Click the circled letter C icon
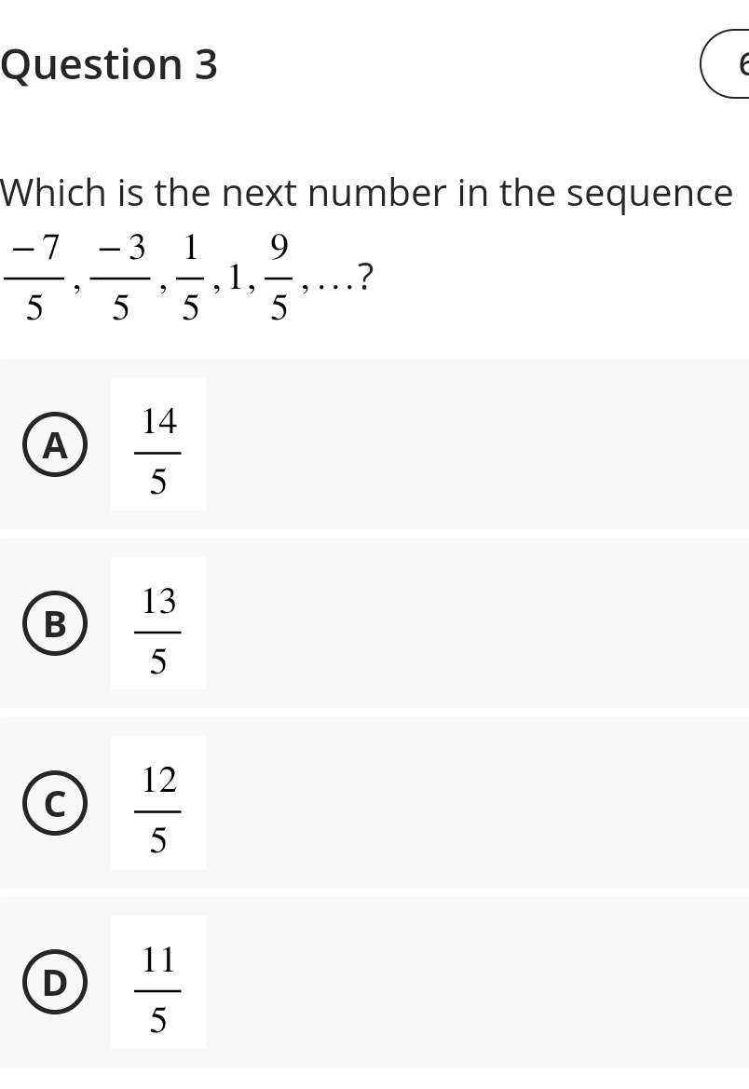Screen dimensions: 749x1089 tap(53, 804)
